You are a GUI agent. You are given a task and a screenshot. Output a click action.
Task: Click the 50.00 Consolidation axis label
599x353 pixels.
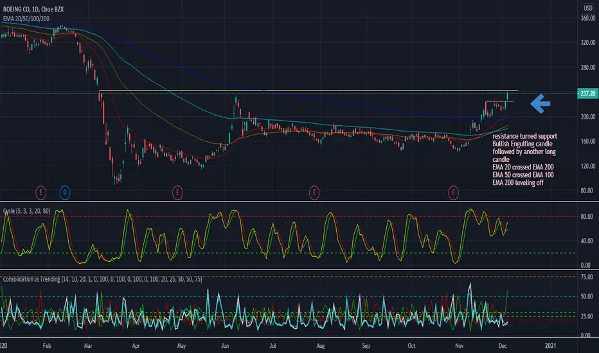click(x=586, y=296)
